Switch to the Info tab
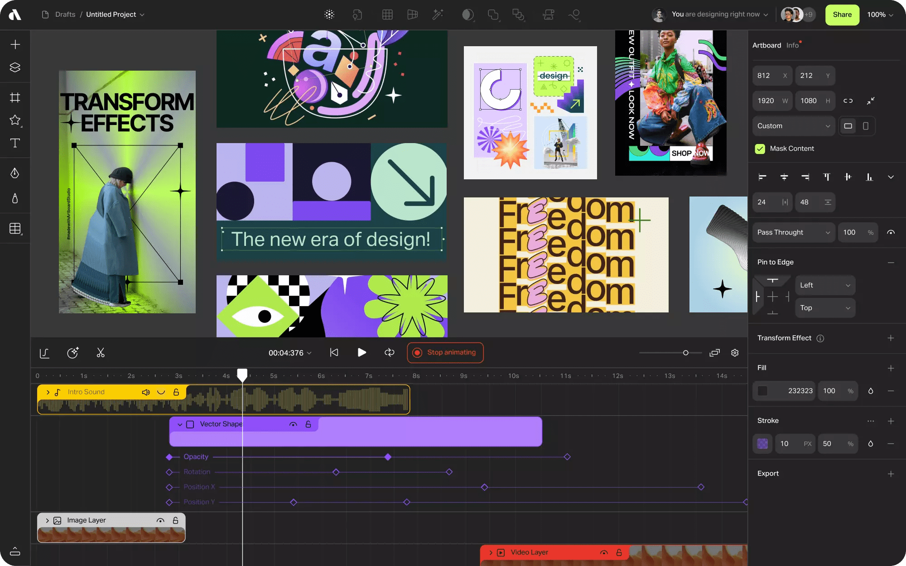Image resolution: width=906 pixels, height=566 pixels. 793,45
